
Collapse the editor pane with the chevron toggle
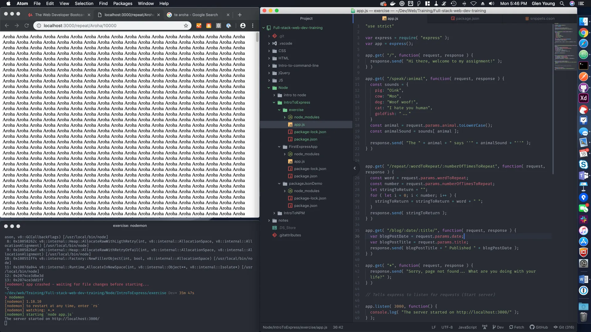point(355,168)
